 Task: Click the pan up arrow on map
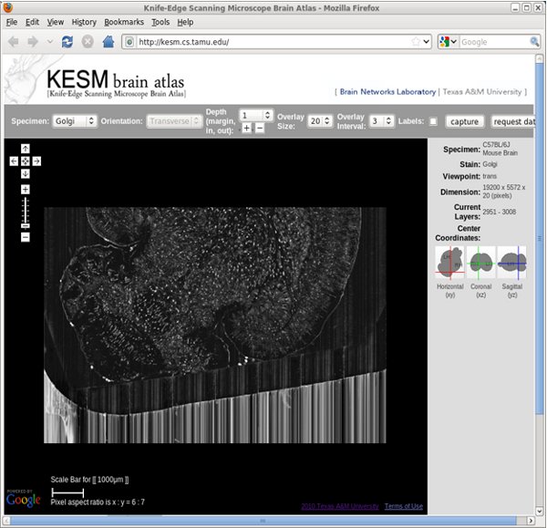pyautogui.click(x=26, y=149)
